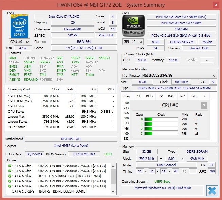Click the Intel Core i7-4710HQ name field
This screenshot has width=222, height=200.
[64, 17]
